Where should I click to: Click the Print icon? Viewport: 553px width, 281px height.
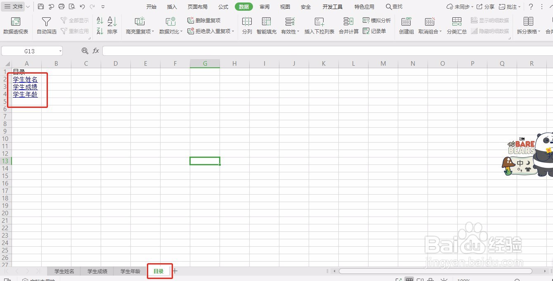tap(61, 7)
